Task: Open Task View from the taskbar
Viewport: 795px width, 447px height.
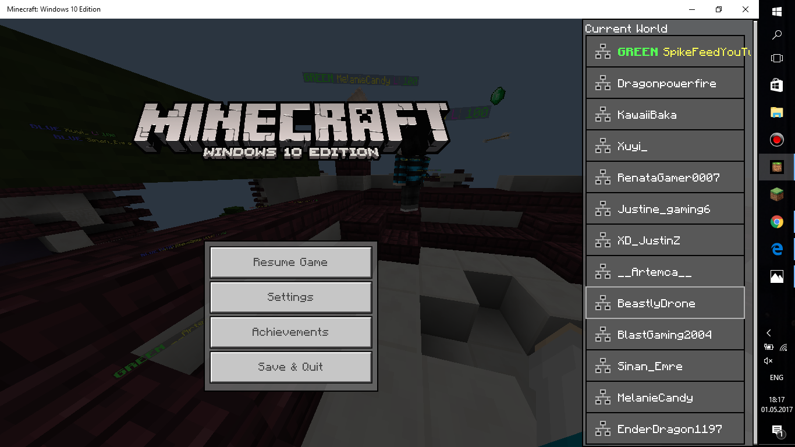Action: pyautogui.click(x=776, y=58)
